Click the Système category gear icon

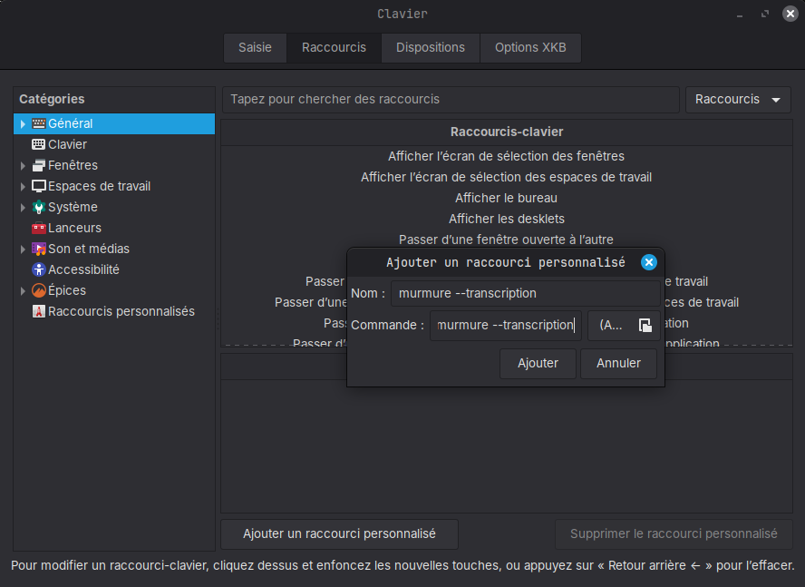(38, 207)
